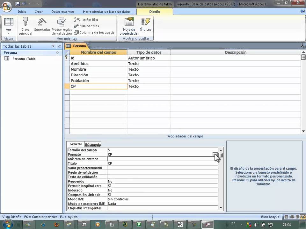Insert rows with Insertar filas
Image resolution: width=306 pixels, height=229 pixels.
coord(86,19)
